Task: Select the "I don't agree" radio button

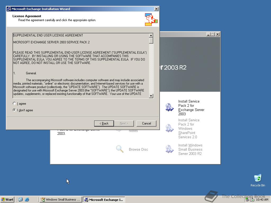Action: click(x=14, y=110)
